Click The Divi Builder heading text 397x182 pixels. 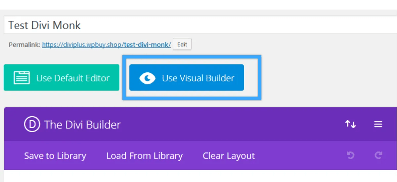pyautogui.click(x=83, y=125)
